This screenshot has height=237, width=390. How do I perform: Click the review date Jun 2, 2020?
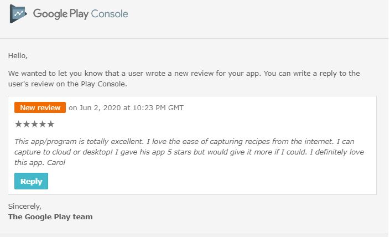(x=100, y=108)
